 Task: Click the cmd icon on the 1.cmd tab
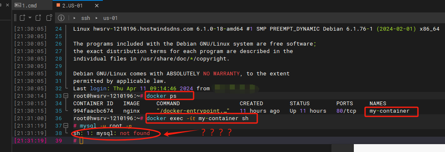point(17,5)
